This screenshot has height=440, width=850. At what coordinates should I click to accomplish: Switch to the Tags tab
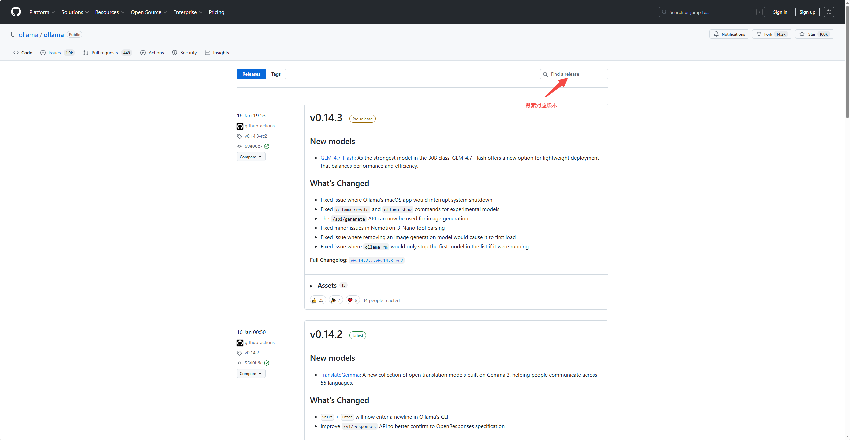point(276,74)
